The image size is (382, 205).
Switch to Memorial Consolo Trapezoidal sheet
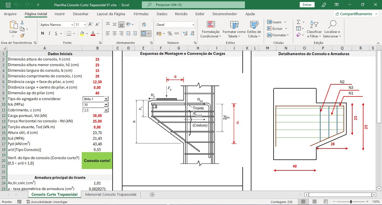[111, 194]
